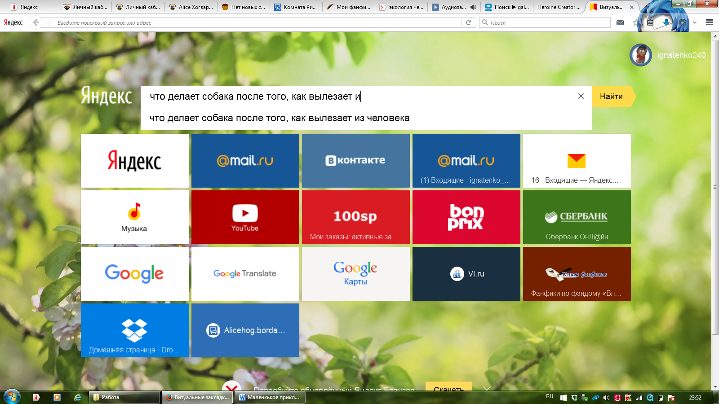Open mail.ru tile labeled '(1) Входящие - ignatenko_'
This screenshot has width=719, height=404.
(x=466, y=161)
